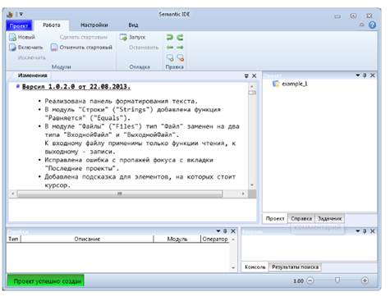Toggle auto-hide pin on project panel
This screenshot has width=390, height=296.
365,75
